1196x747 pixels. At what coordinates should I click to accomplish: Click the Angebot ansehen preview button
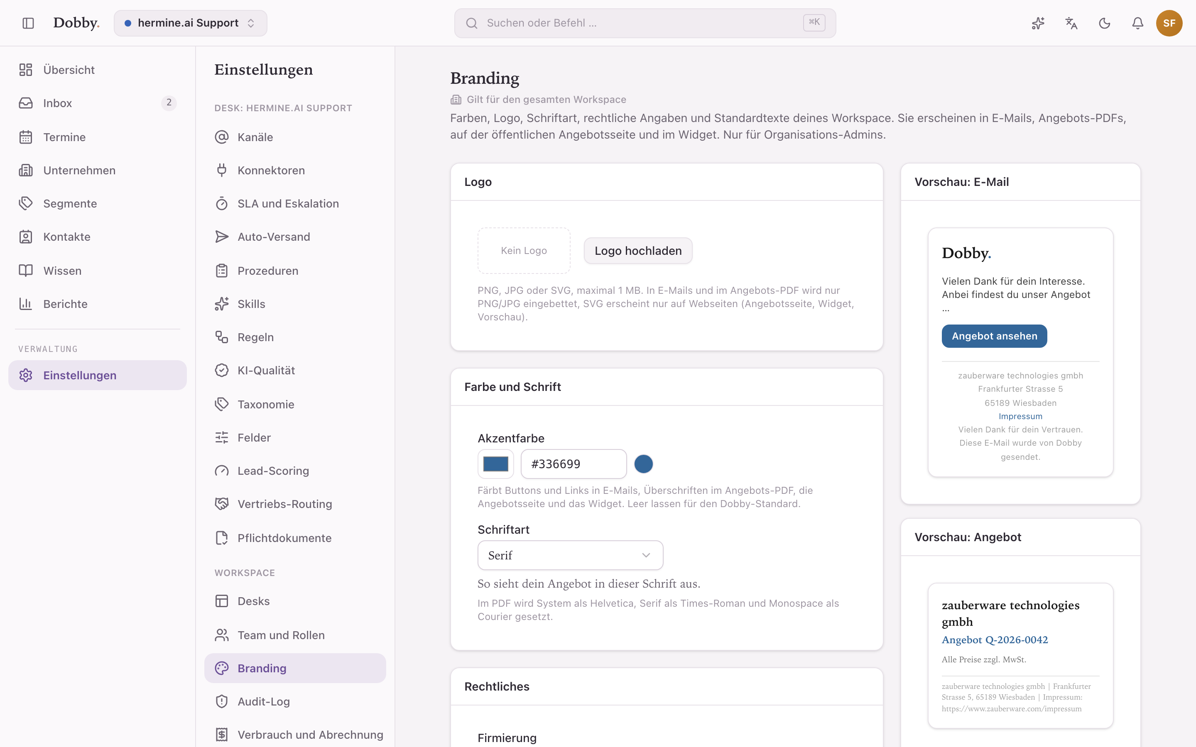point(994,336)
